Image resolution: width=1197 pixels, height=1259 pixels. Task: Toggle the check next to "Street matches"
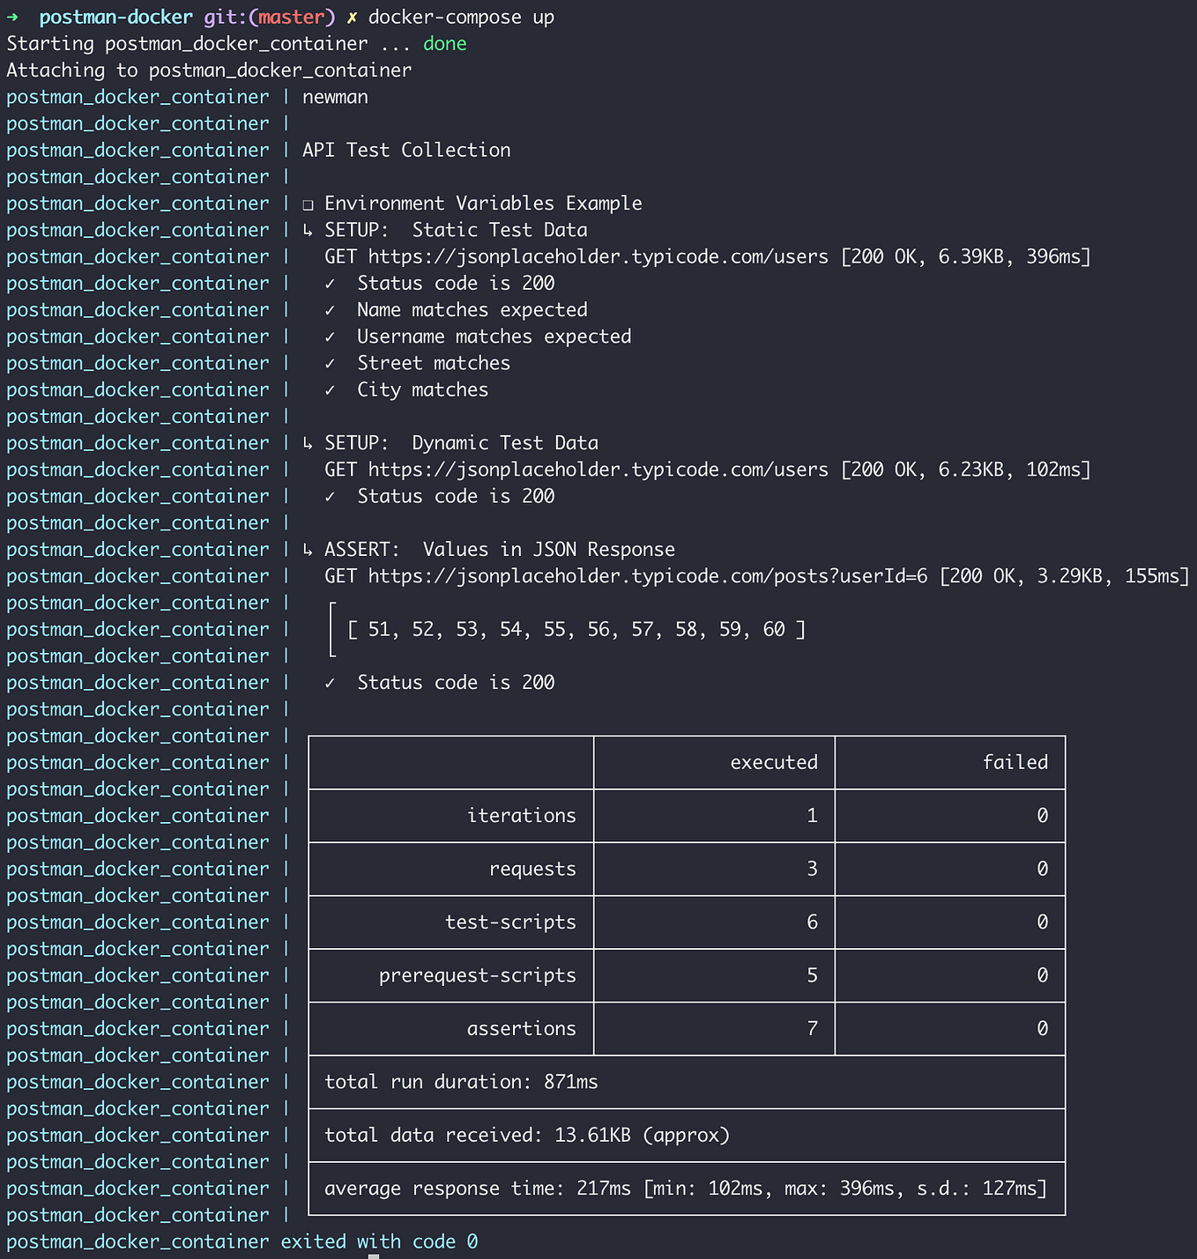[x=331, y=363]
